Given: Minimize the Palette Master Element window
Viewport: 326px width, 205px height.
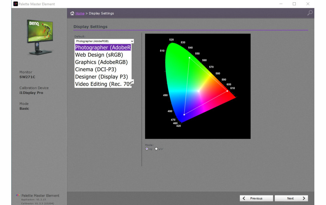Looking at the screenshot, I should coord(281,4).
